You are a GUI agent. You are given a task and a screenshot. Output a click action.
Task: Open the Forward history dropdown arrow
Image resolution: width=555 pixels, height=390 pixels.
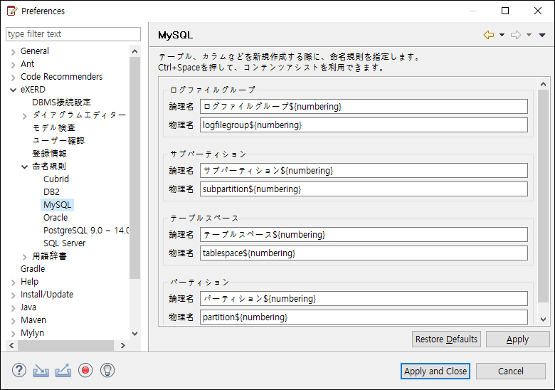pos(529,35)
